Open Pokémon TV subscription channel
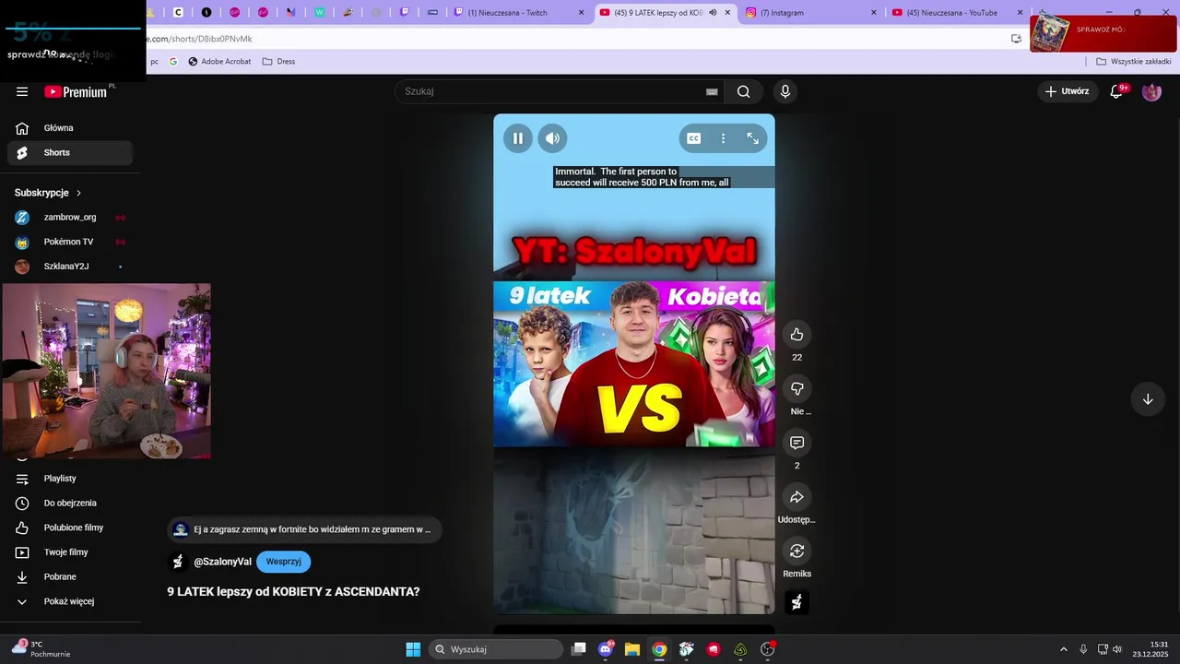This screenshot has height=664, width=1180. click(x=70, y=242)
